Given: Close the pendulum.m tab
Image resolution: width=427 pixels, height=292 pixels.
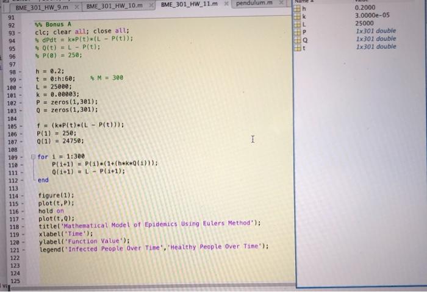Looking at the screenshot, I should [x=281, y=2].
